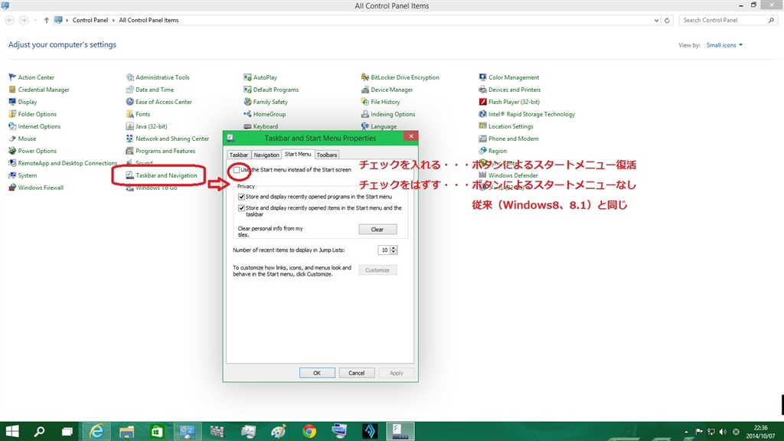Click the Search Control Panel field

727,21
